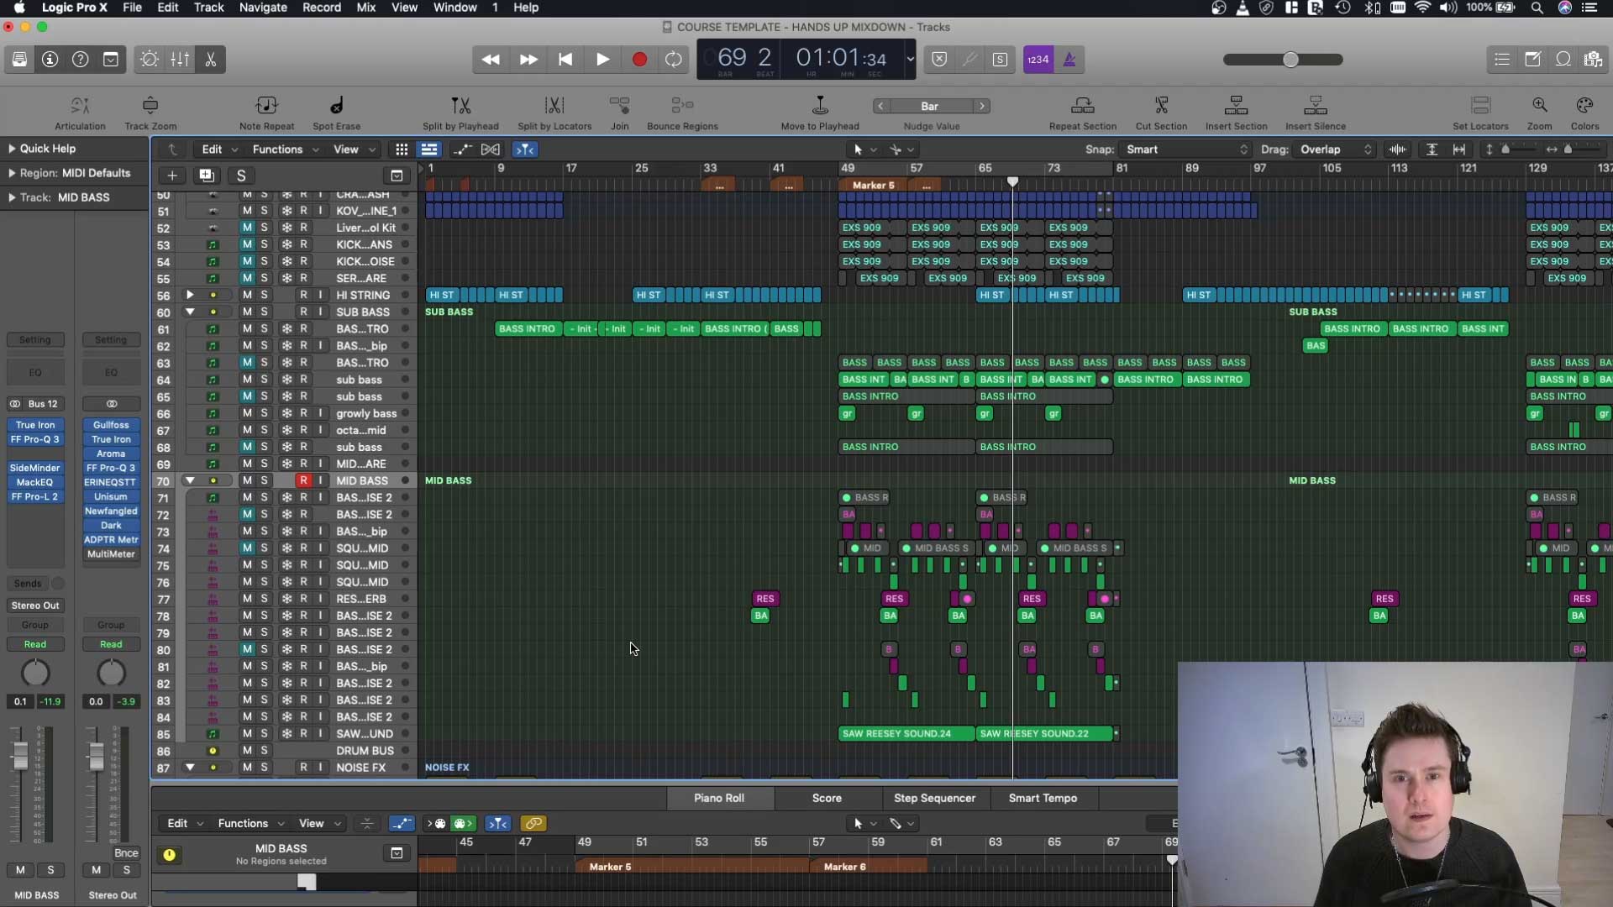
Task: Open the Navigate menu
Action: point(263,8)
